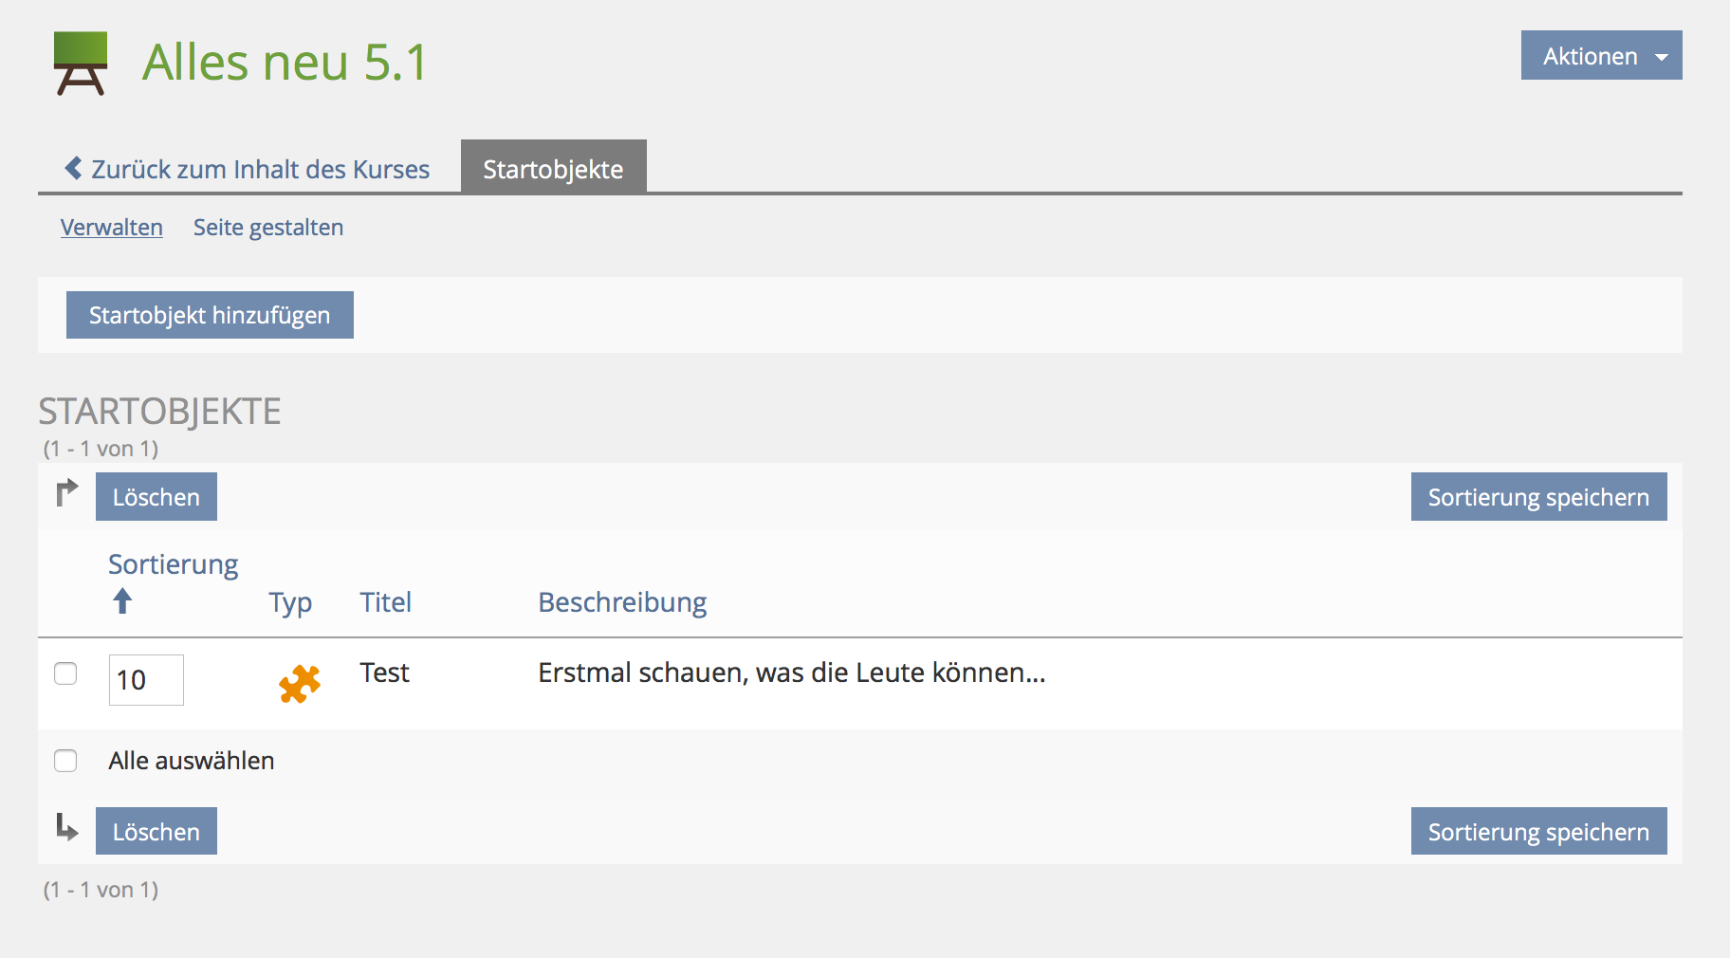The height and width of the screenshot is (958, 1730).
Task: Click the bottom multi-action arrow icon
Action: (66, 827)
